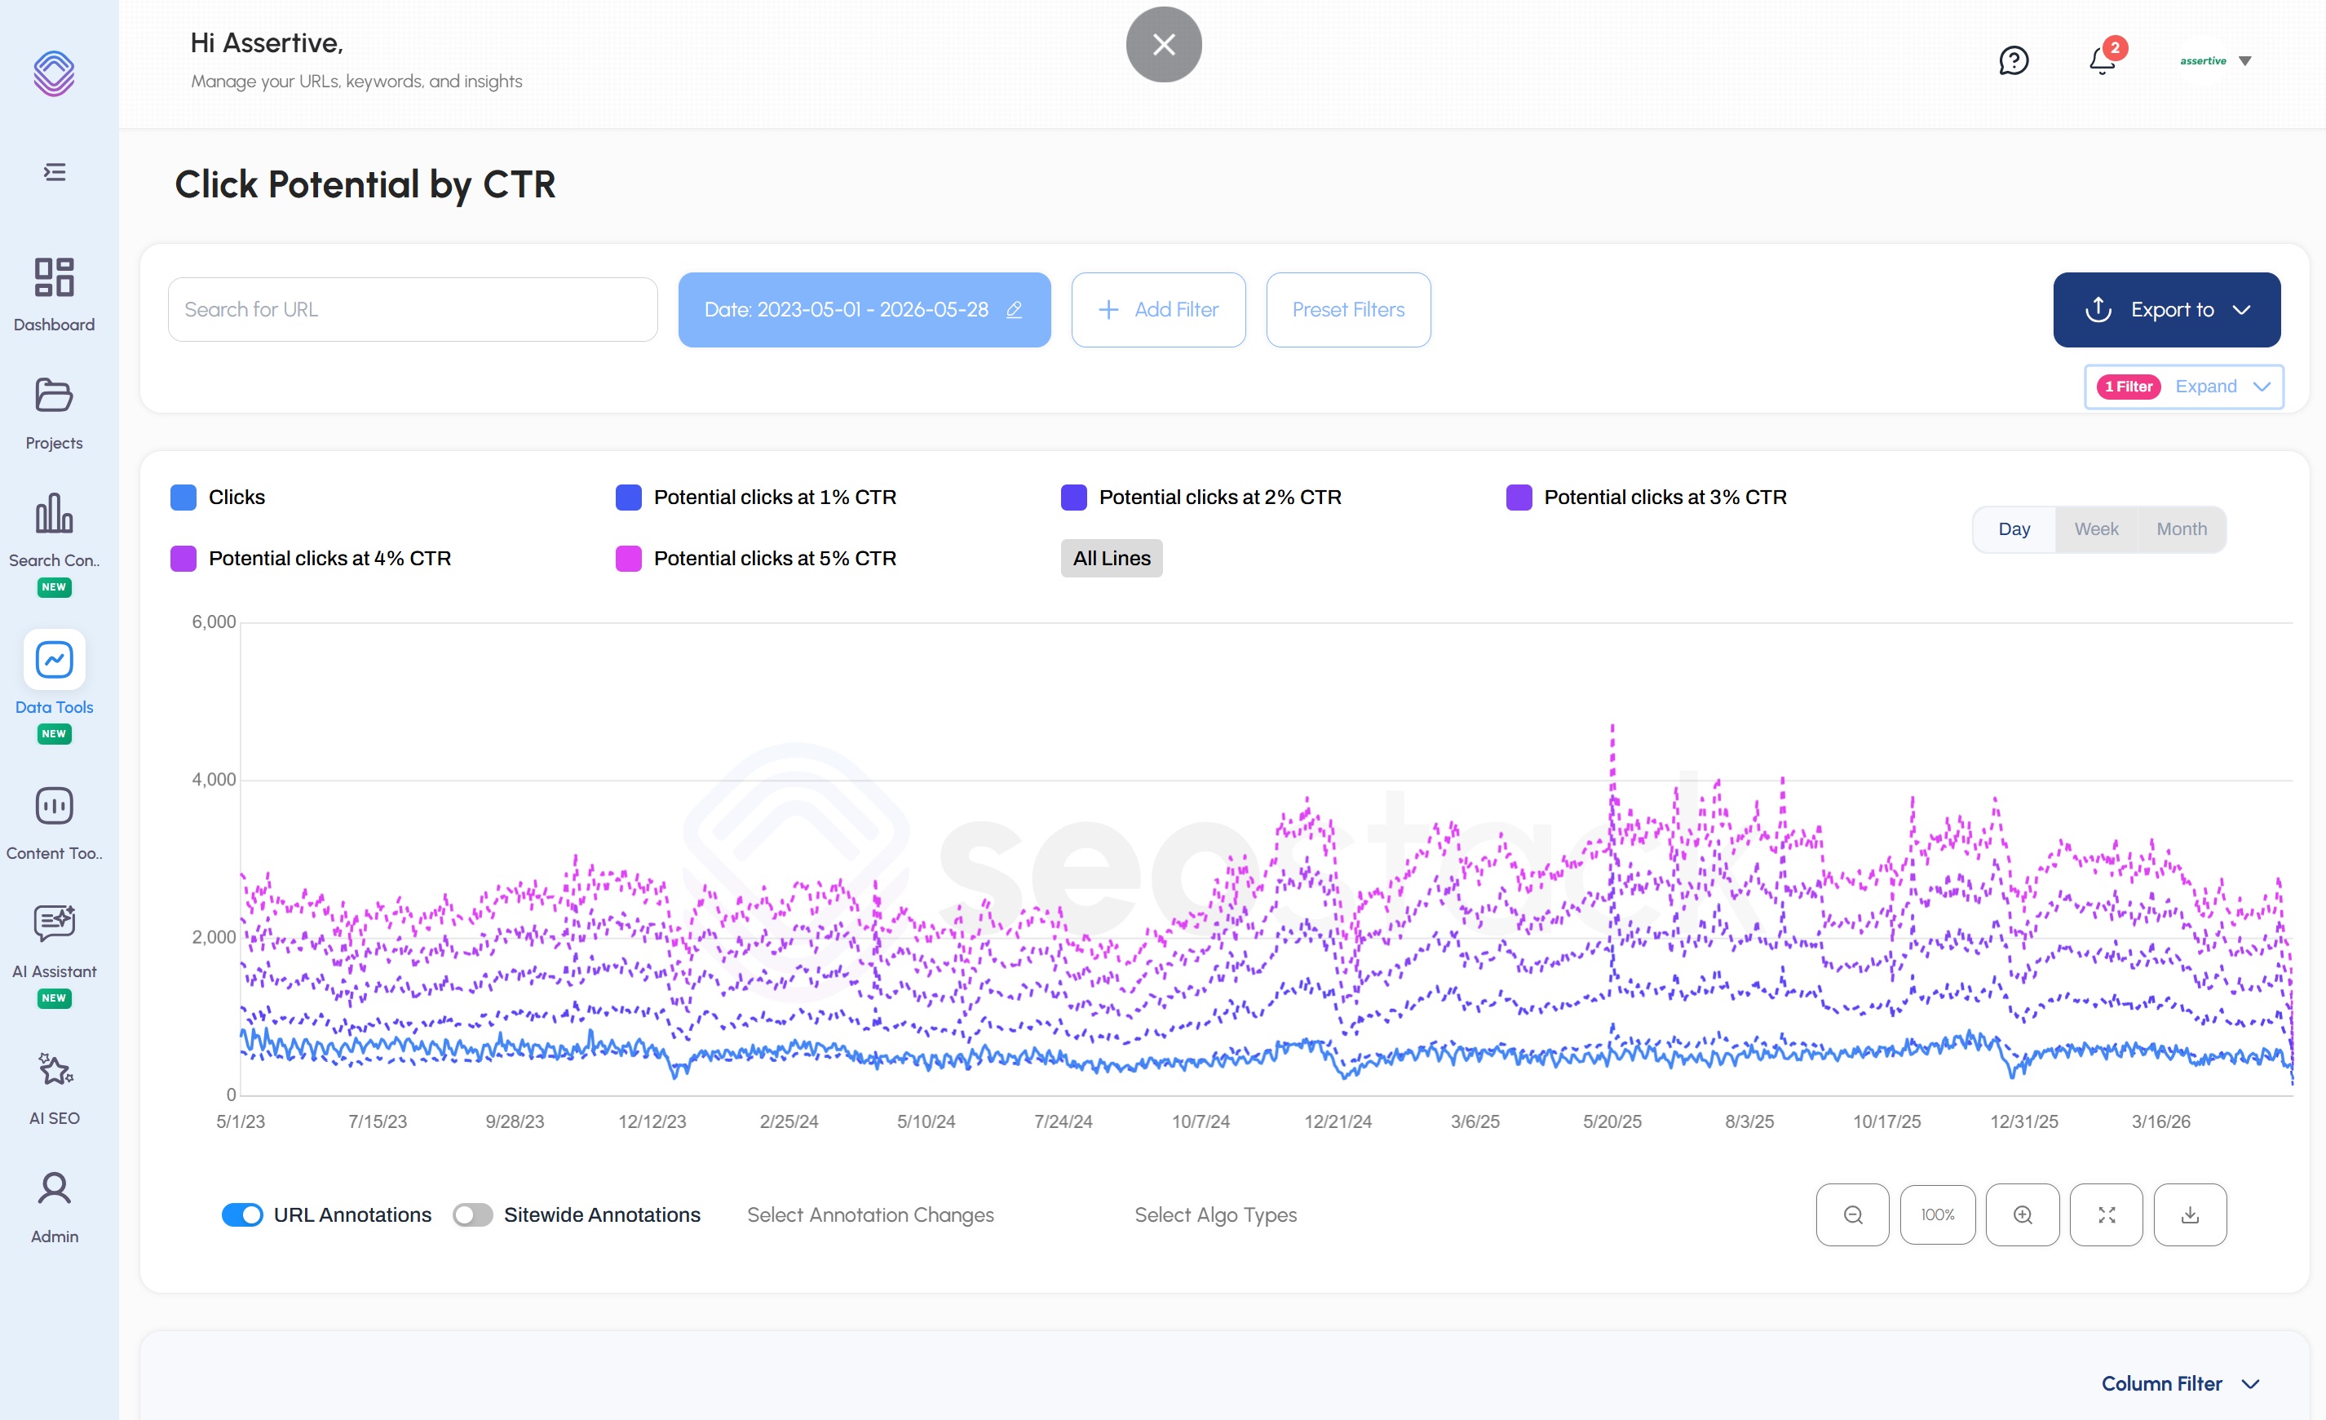This screenshot has width=2326, height=1420.
Task: Open Select Algo Types dropdown
Action: [x=1215, y=1215]
